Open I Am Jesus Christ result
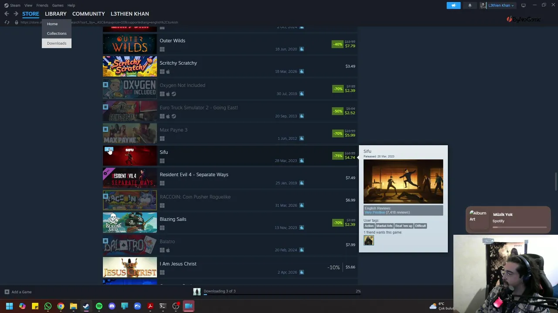 tap(229, 267)
